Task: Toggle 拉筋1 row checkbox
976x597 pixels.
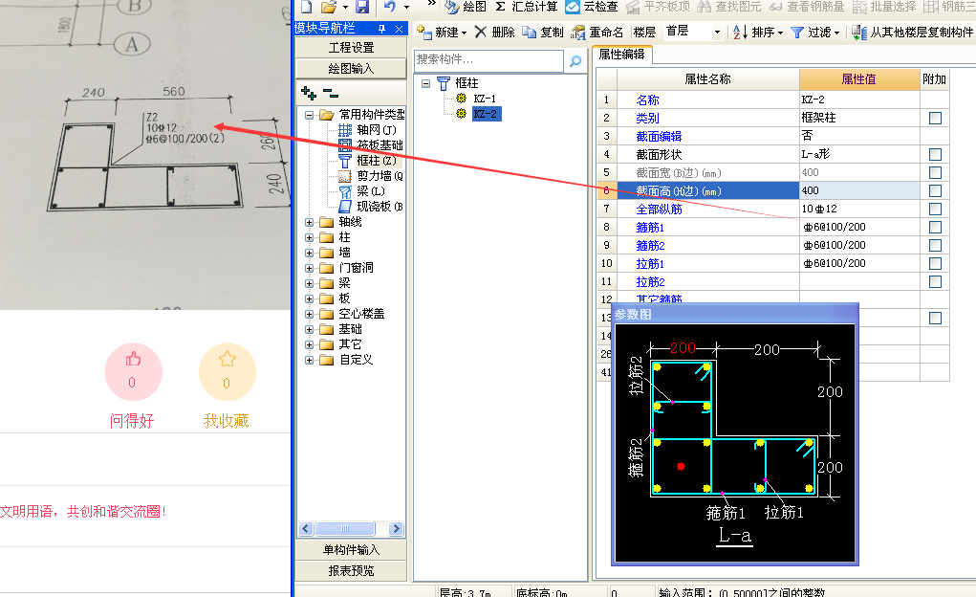Action: coord(935,263)
